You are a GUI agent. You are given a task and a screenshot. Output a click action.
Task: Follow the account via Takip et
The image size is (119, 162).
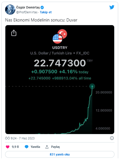tap(46, 12)
